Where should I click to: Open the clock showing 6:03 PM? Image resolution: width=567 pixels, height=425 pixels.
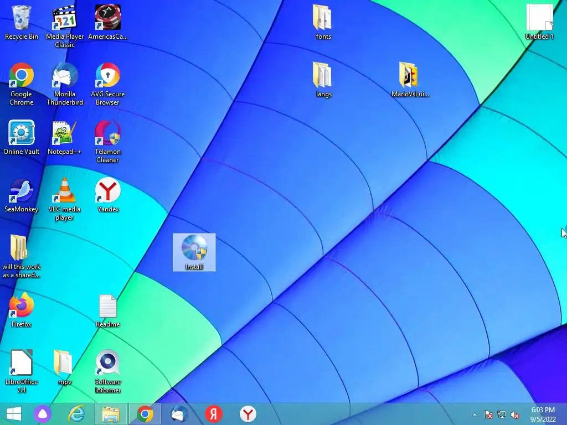(543, 414)
